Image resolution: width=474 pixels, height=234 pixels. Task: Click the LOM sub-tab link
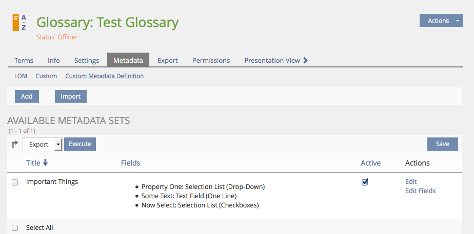tap(21, 76)
